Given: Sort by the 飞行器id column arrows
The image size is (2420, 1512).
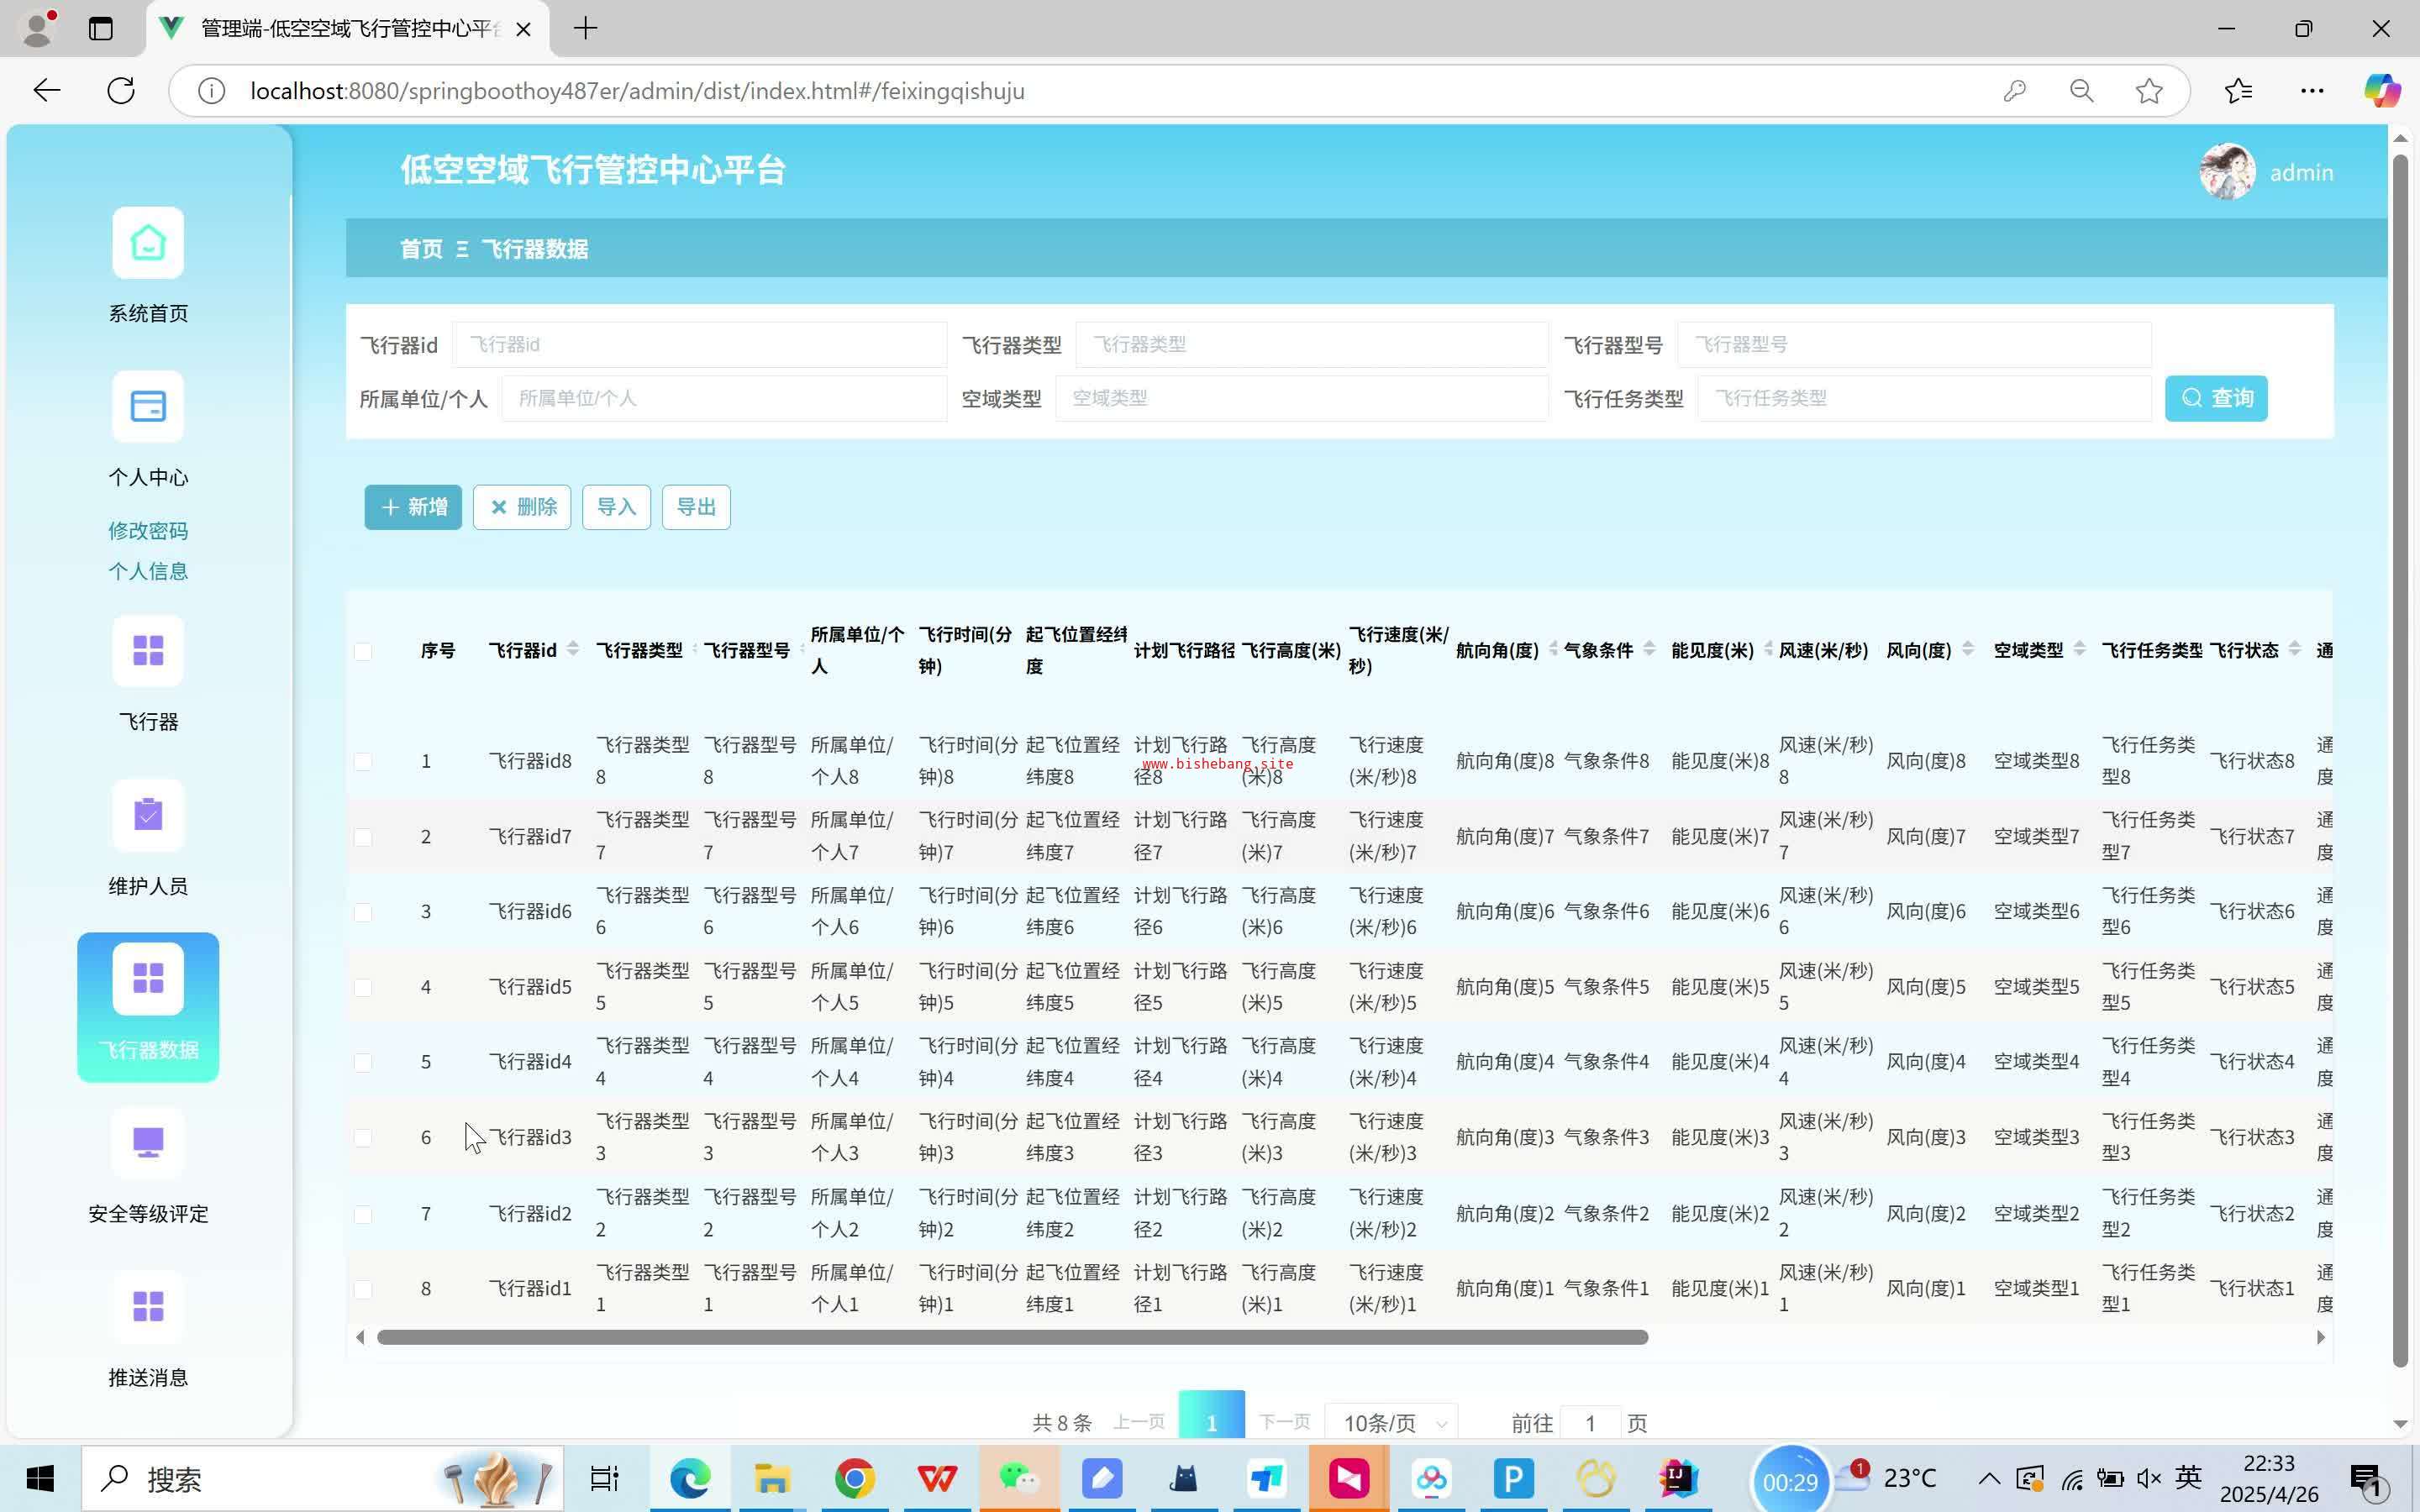Looking at the screenshot, I should tap(573, 650).
